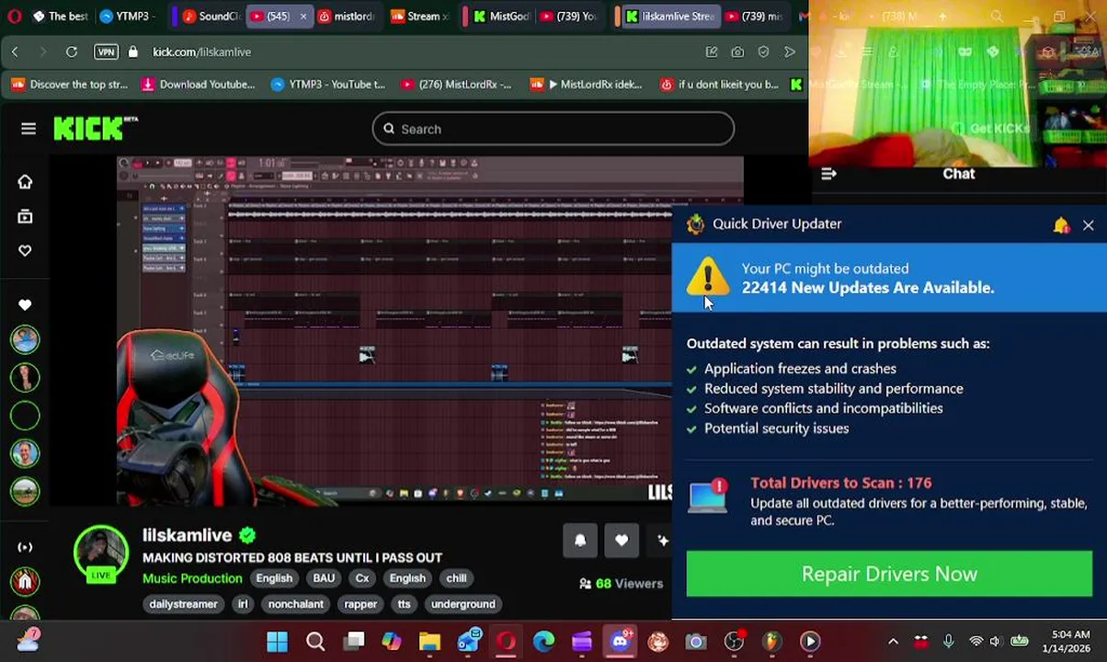Toggle the Opera VPN badge
The image size is (1107, 662).
coord(106,52)
